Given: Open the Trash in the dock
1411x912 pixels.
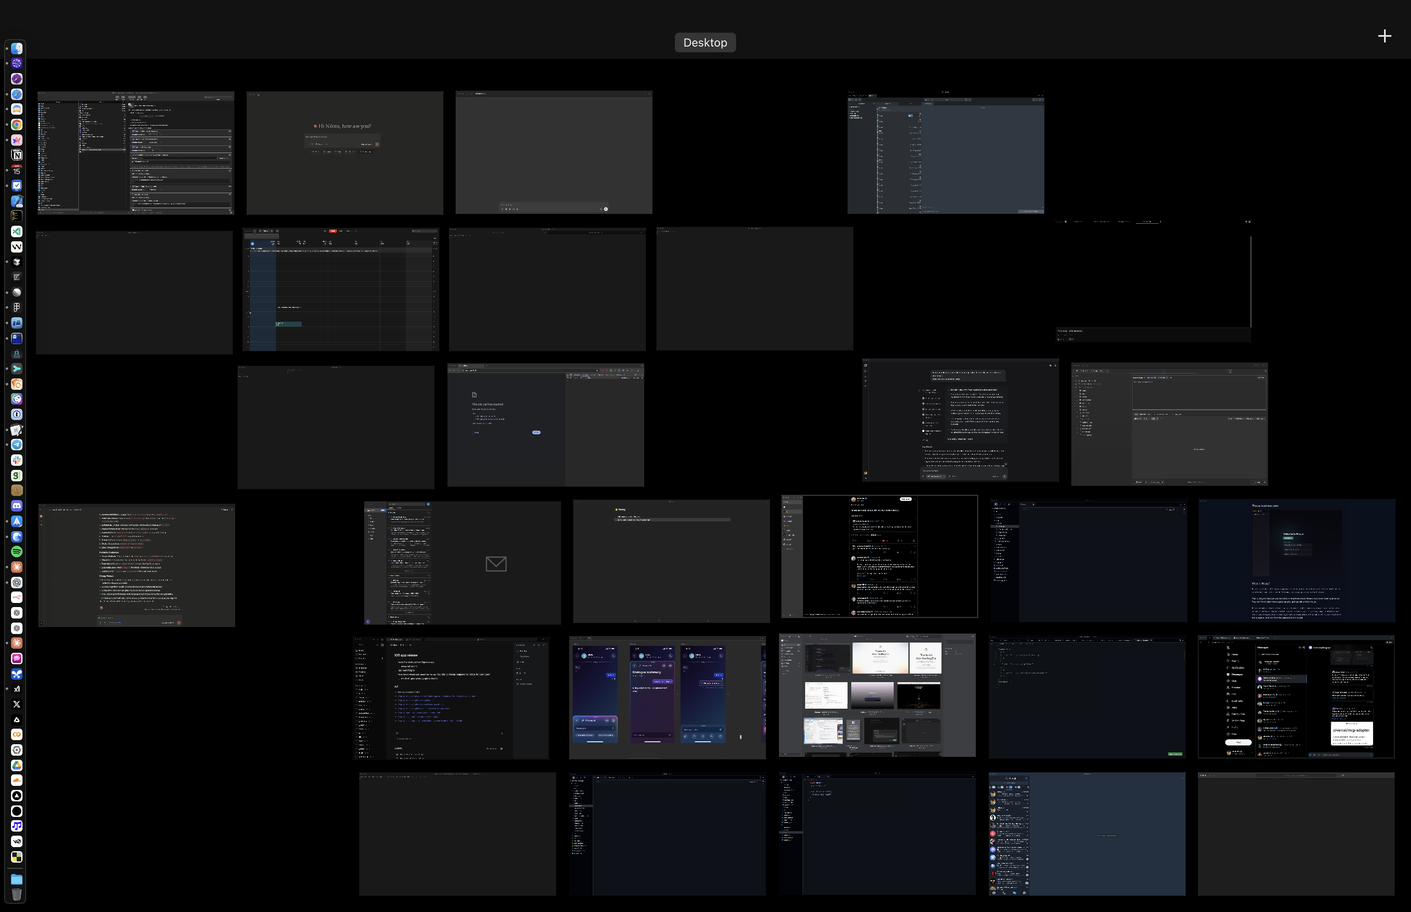Looking at the screenshot, I should coord(17,894).
